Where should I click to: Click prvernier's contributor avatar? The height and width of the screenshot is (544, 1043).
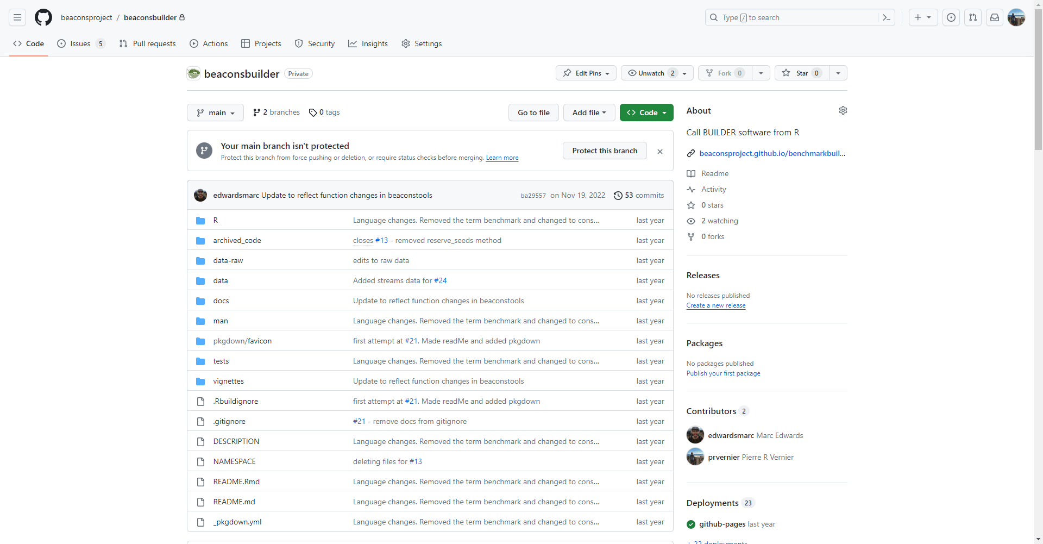(695, 457)
